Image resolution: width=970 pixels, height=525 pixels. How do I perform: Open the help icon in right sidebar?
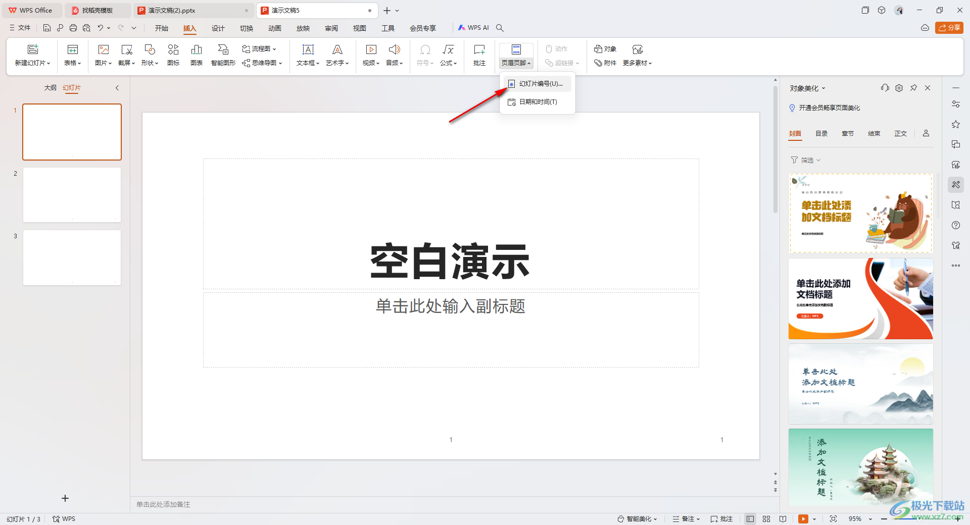tap(956, 225)
